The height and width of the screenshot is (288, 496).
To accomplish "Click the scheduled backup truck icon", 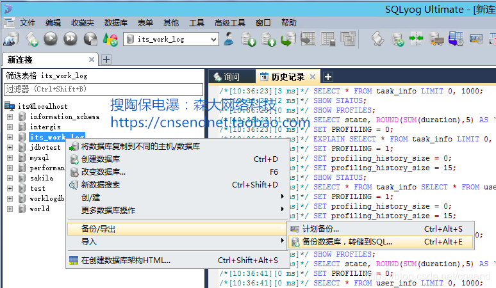I will pos(436,39).
